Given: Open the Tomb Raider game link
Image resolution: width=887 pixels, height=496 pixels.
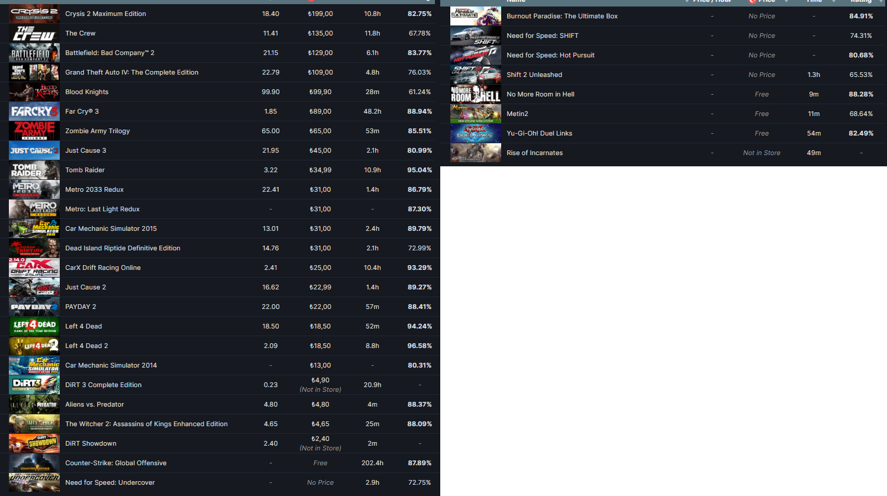Looking at the screenshot, I should coord(85,170).
